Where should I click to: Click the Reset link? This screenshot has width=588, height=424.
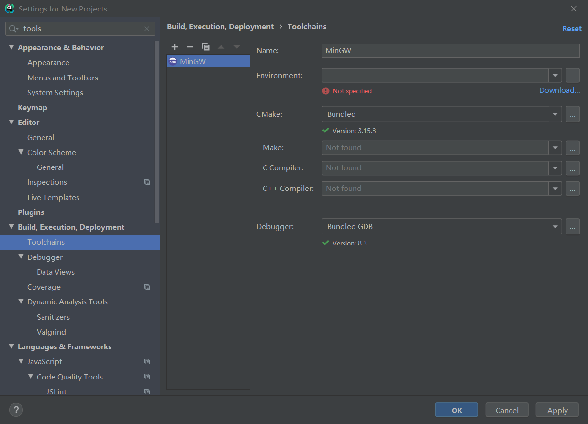coord(572,29)
